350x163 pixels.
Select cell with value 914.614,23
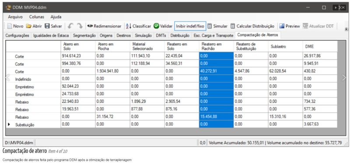(78, 56)
